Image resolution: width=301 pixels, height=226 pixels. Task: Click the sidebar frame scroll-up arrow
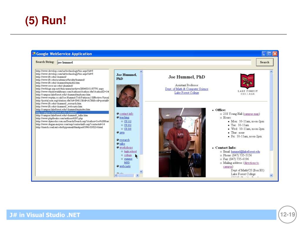[x=141, y=72]
